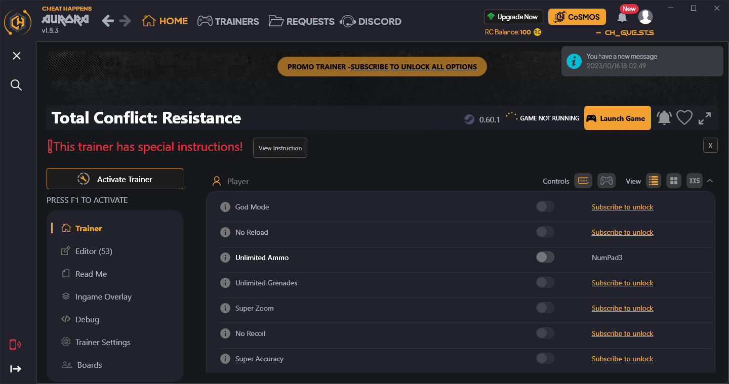The width and height of the screenshot is (729, 384).
Task: Click the mobile connection icon in the sidebar
Action: [15, 345]
